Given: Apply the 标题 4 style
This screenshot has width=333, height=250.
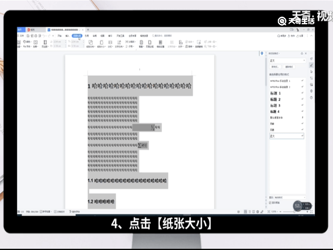Looking at the screenshot, I should click(287, 111).
